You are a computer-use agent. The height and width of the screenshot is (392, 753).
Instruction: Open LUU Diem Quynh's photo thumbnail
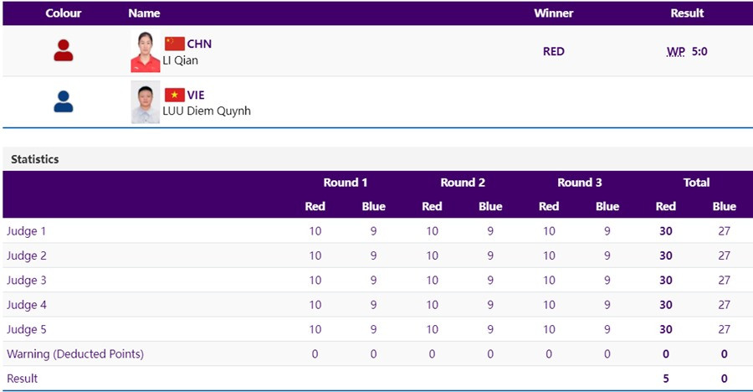click(145, 102)
